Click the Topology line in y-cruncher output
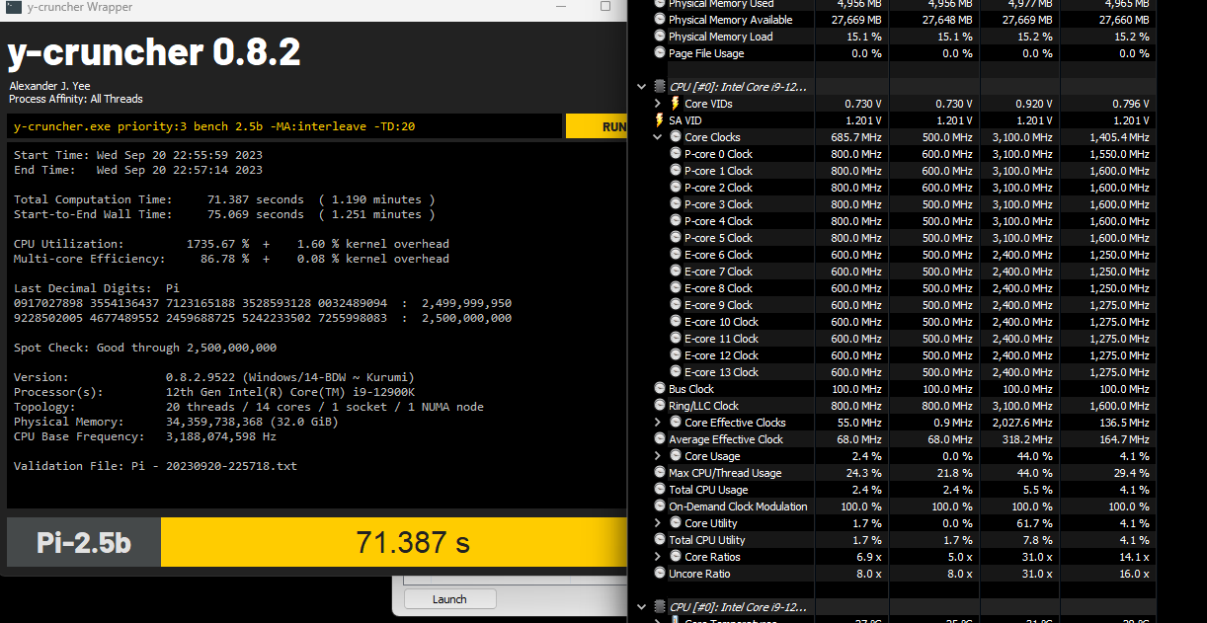 click(249, 407)
